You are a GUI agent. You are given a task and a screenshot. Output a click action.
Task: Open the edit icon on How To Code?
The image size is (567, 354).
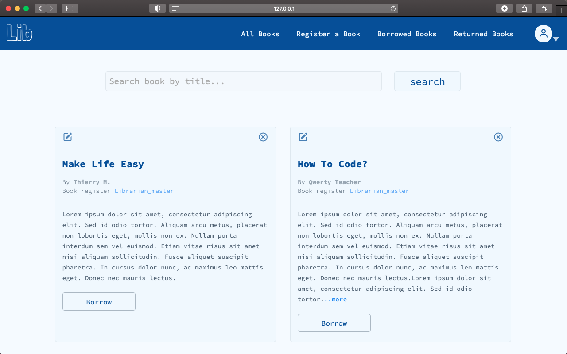tap(303, 137)
